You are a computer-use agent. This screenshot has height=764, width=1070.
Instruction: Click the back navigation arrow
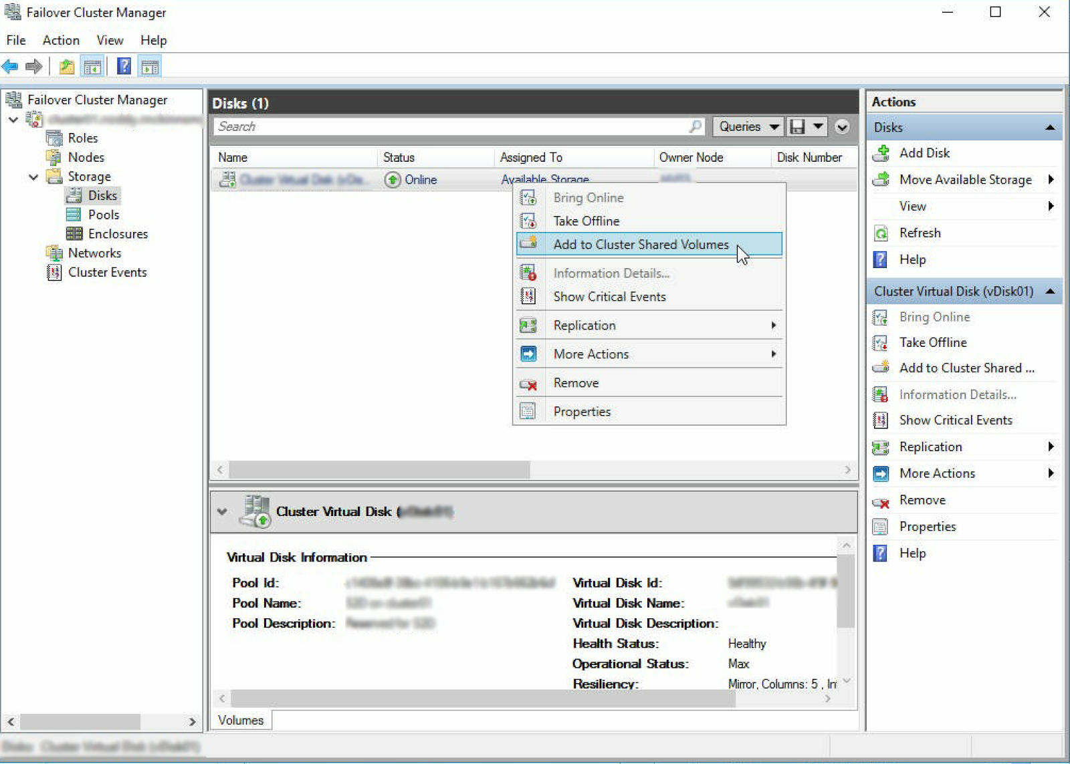(9, 66)
